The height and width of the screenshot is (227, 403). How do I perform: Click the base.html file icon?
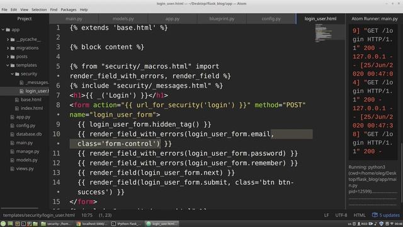click(x=17, y=100)
